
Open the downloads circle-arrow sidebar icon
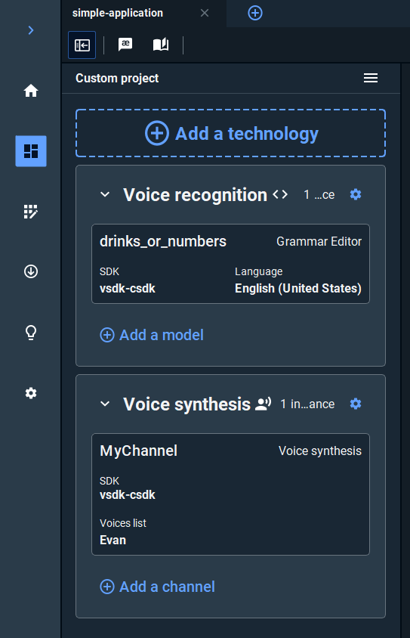pos(31,271)
